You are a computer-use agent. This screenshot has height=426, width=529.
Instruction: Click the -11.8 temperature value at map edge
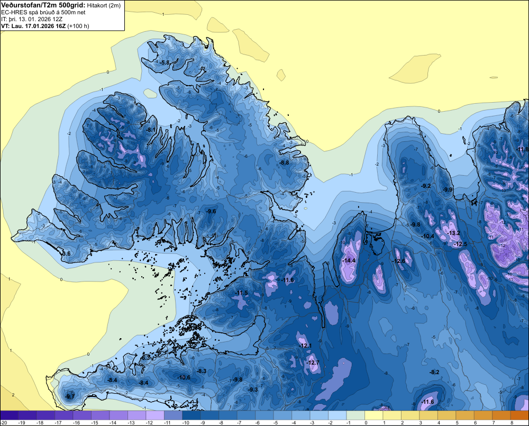(x=523, y=150)
